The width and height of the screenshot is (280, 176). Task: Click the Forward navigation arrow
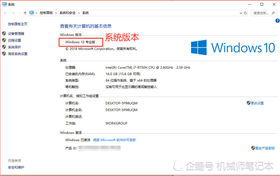[x=13, y=13]
